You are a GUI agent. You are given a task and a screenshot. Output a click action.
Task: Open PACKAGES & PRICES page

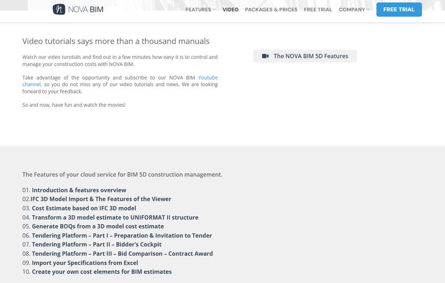(x=271, y=10)
